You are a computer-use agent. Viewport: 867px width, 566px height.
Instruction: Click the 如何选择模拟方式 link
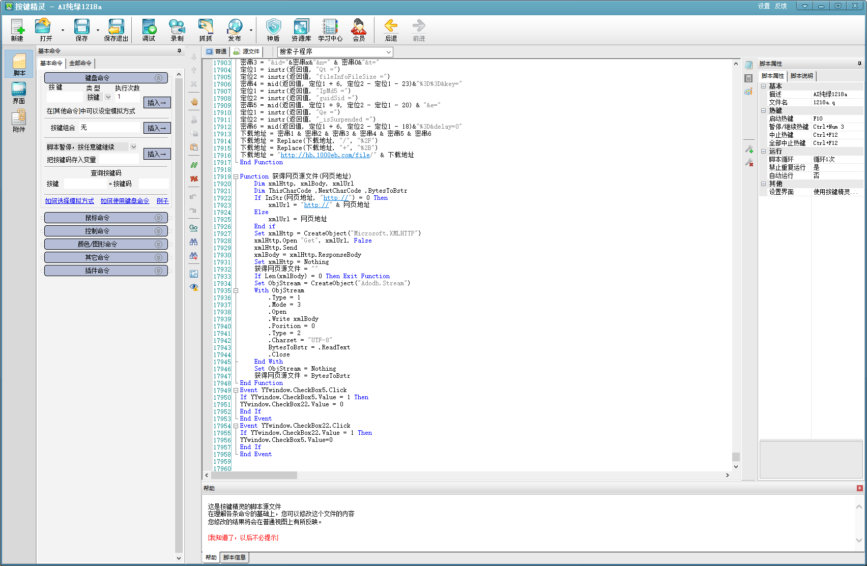[69, 201]
